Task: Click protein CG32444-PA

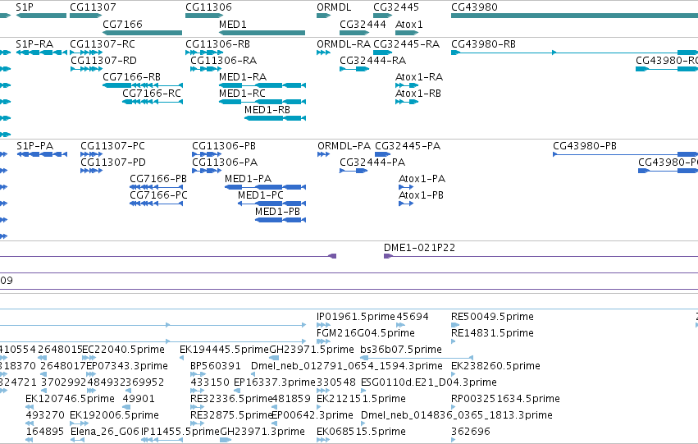Action: click(354, 171)
